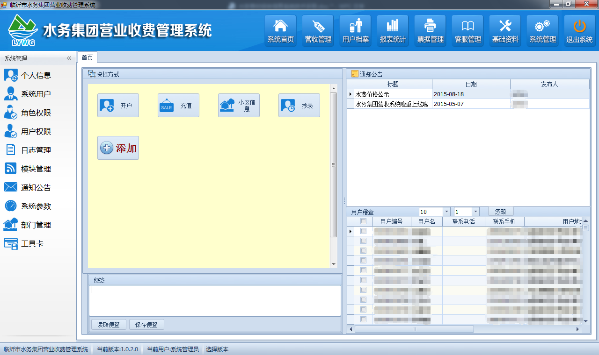Click the 便签 text area
This screenshot has width=599, height=355.
pyautogui.click(x=215, y=300)
